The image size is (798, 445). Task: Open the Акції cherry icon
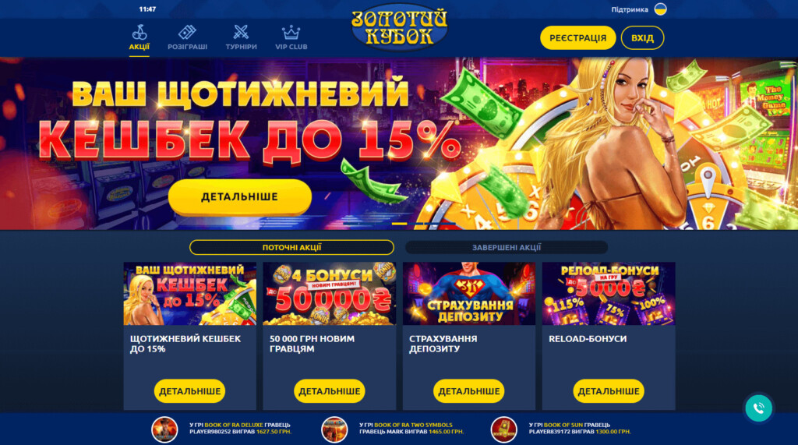pyautogui.click(x=139, y=33)
